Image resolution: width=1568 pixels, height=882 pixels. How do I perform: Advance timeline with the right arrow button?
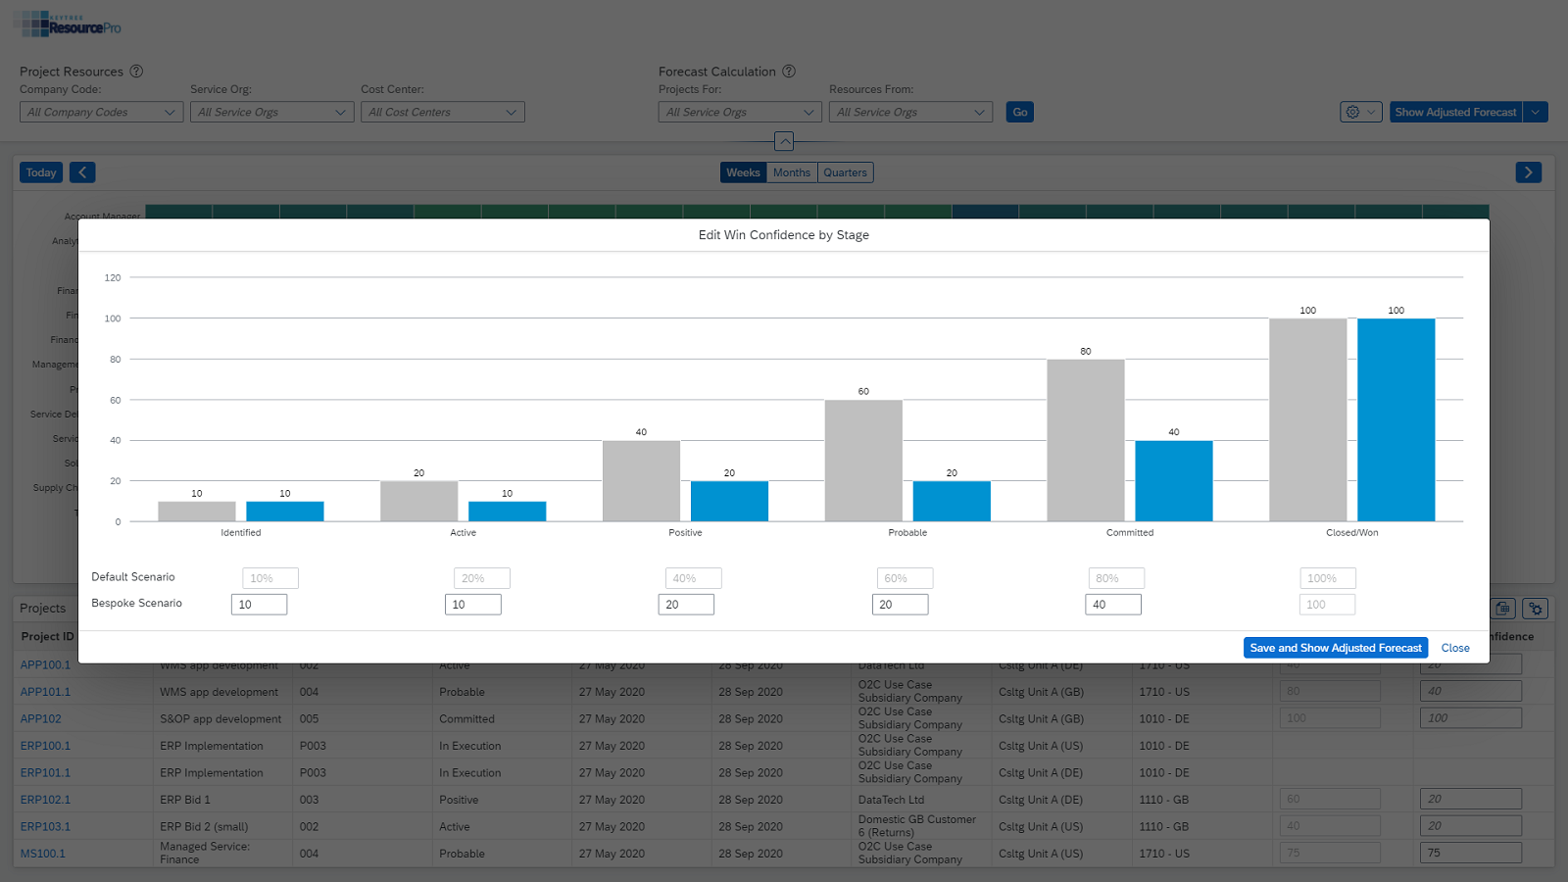(1528, 172)
